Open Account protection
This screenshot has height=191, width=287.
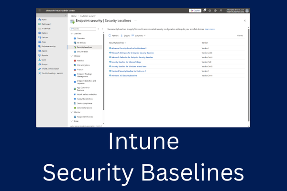click(x=83, y=99)
